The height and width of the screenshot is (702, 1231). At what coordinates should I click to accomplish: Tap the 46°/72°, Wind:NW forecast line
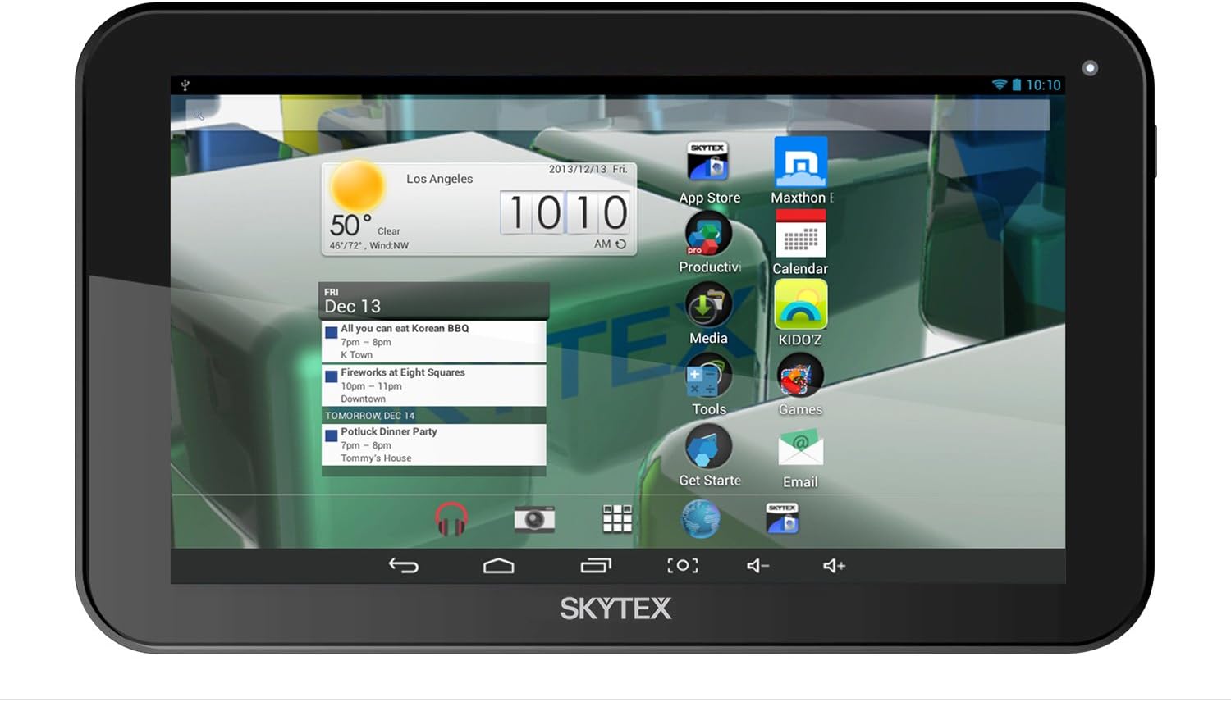(x=369, y=245)
